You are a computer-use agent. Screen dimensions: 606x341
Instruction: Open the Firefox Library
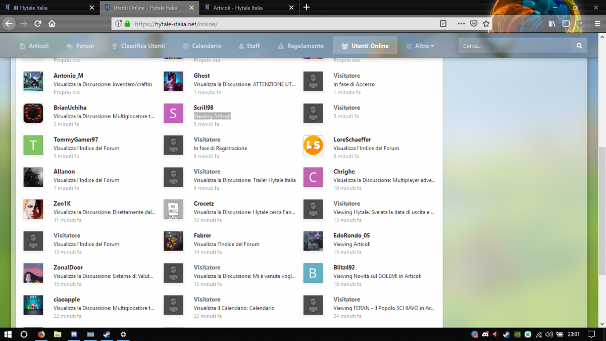pos(552,23)
